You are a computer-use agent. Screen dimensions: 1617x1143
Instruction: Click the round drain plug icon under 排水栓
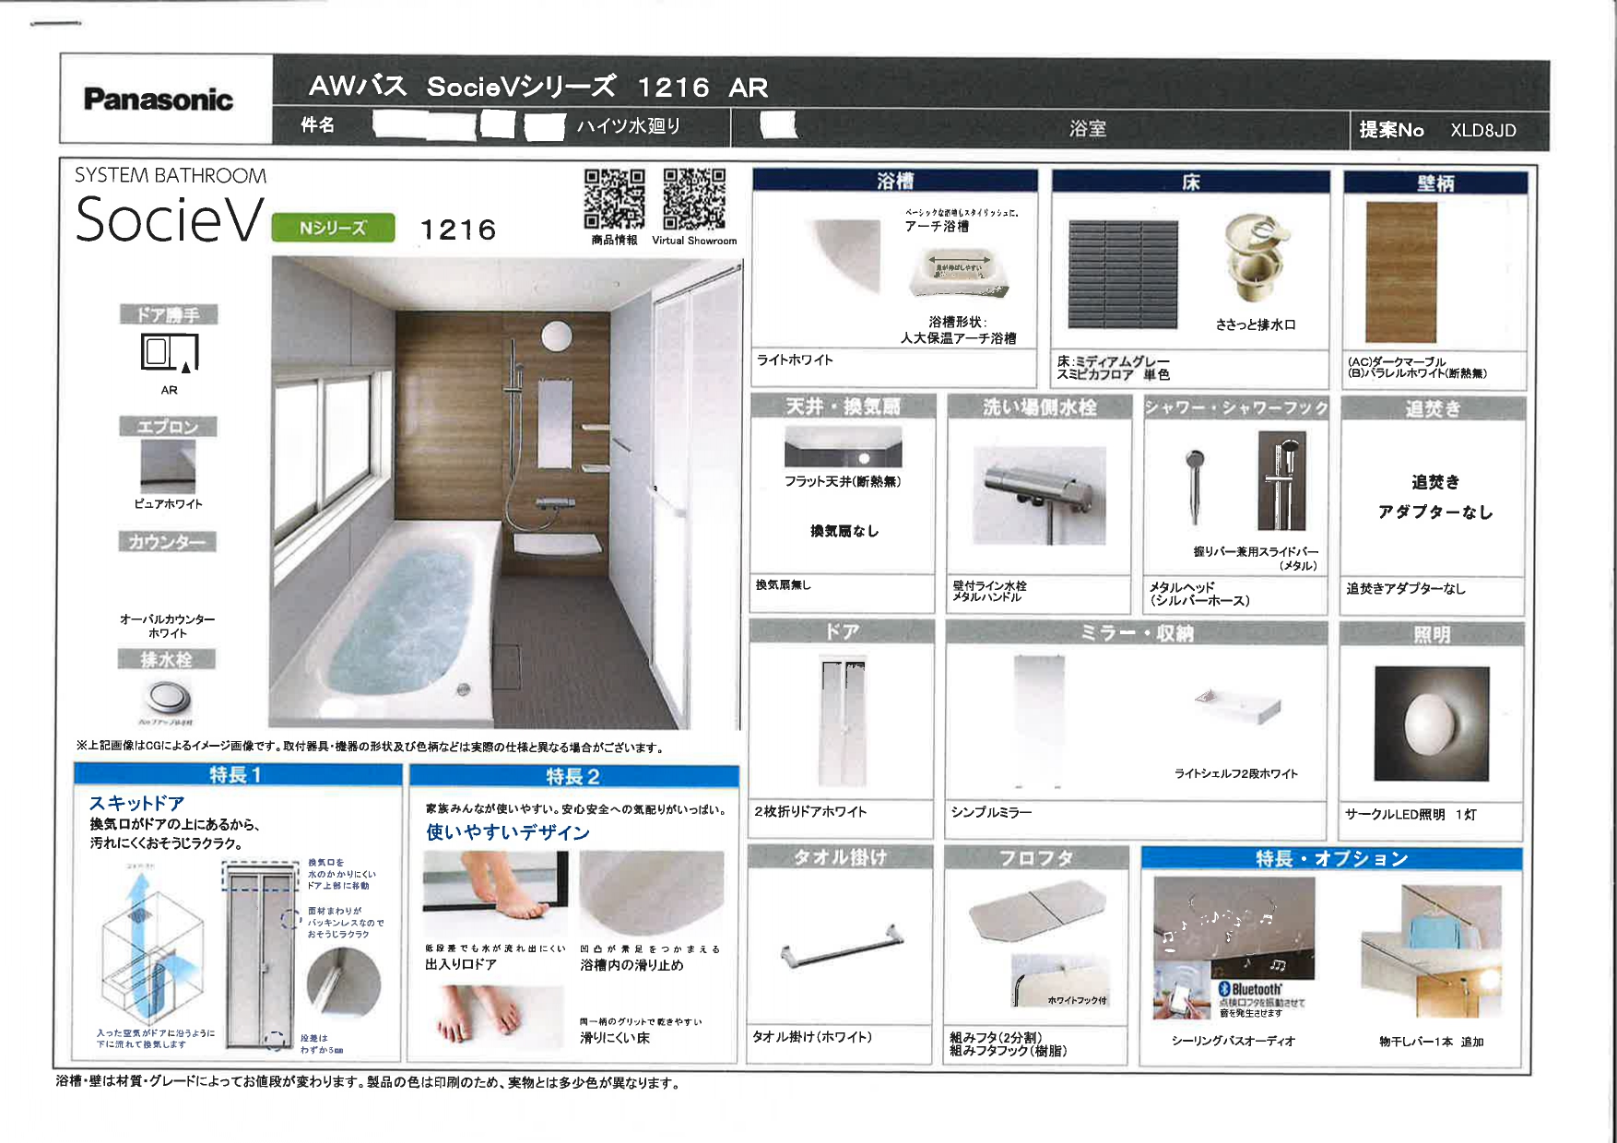[167, 696]
